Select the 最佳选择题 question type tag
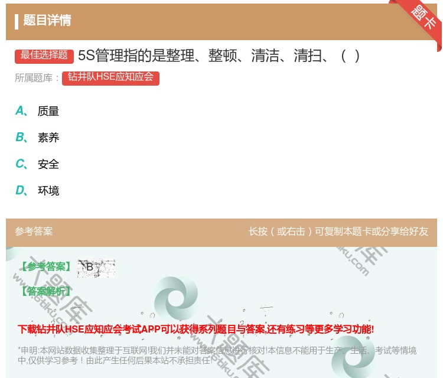This screenshot has height=378, width=443. pyautogui.click(x=44, y=56)
